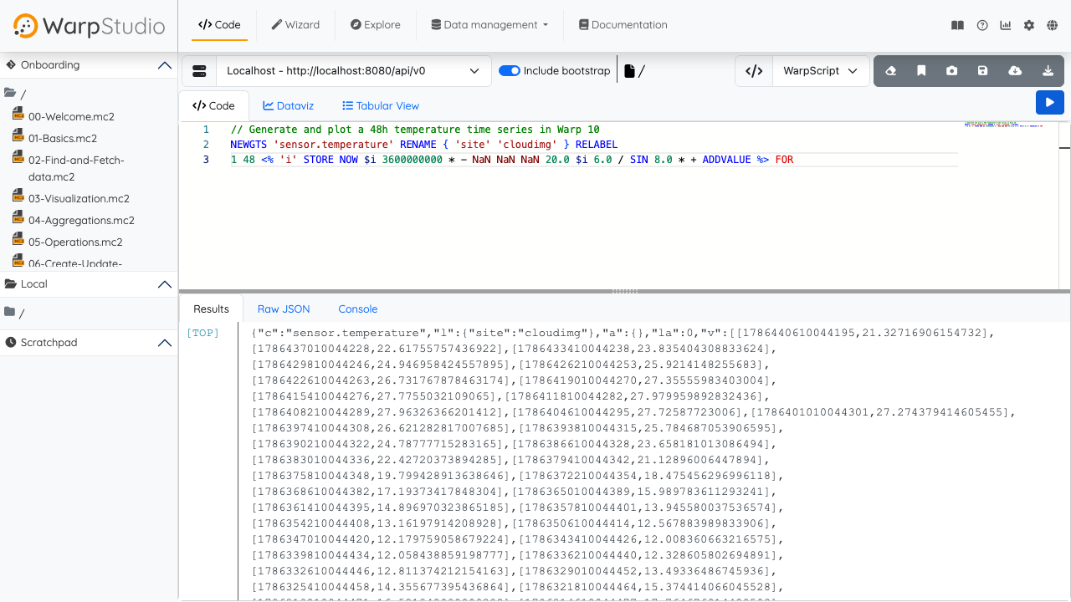This screenshot has height=602, width=1071.
Task: Click the WarpStudio logo
Action: click(x=89, y=26)
